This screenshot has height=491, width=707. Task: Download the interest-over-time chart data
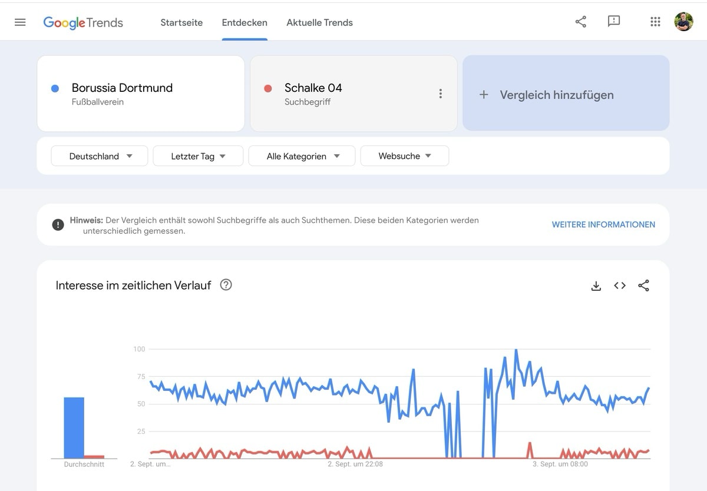click(x=596, y=286)
